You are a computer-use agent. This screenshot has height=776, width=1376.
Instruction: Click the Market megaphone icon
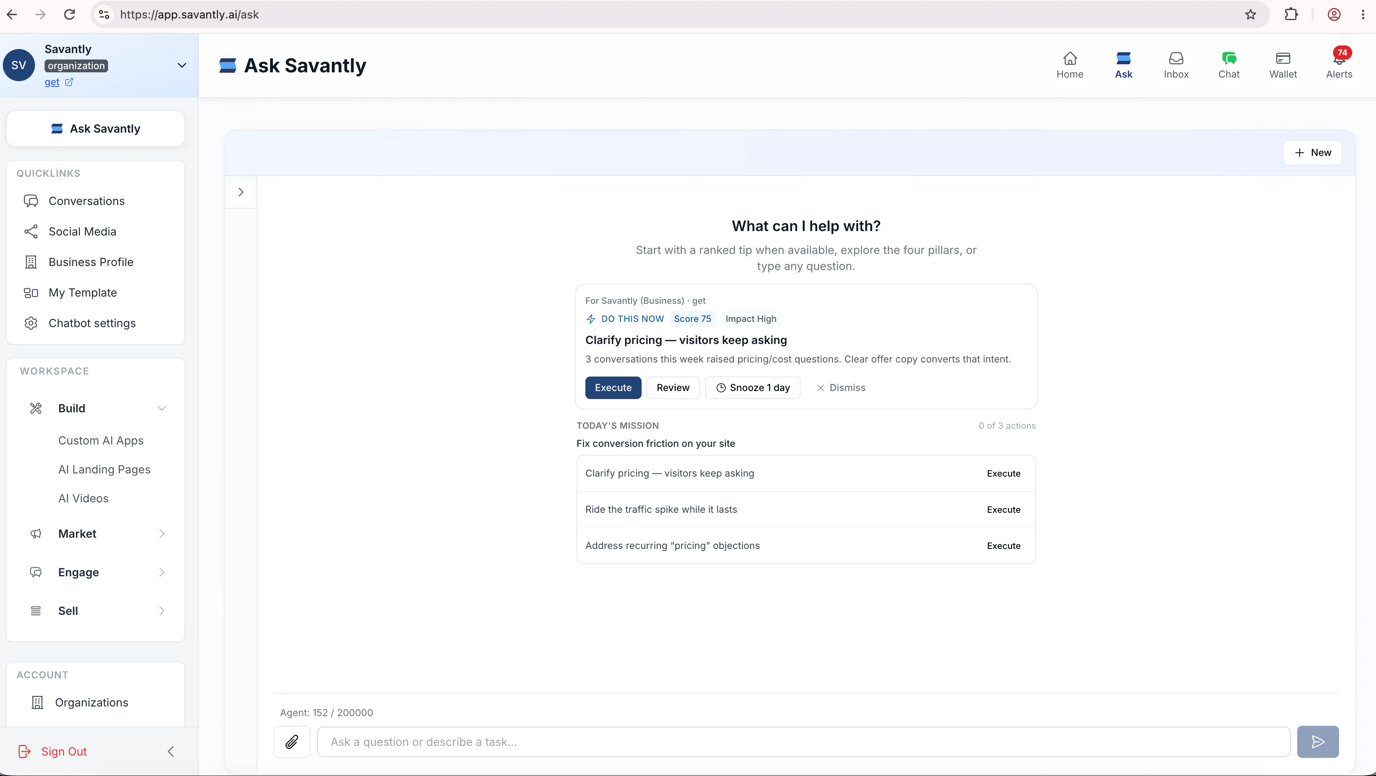(36, 534)
